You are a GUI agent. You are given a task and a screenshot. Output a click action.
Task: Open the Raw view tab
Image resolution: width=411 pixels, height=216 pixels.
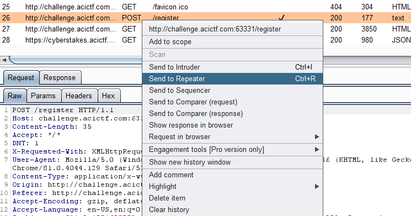pyautogui.click(x=15, y=96)
